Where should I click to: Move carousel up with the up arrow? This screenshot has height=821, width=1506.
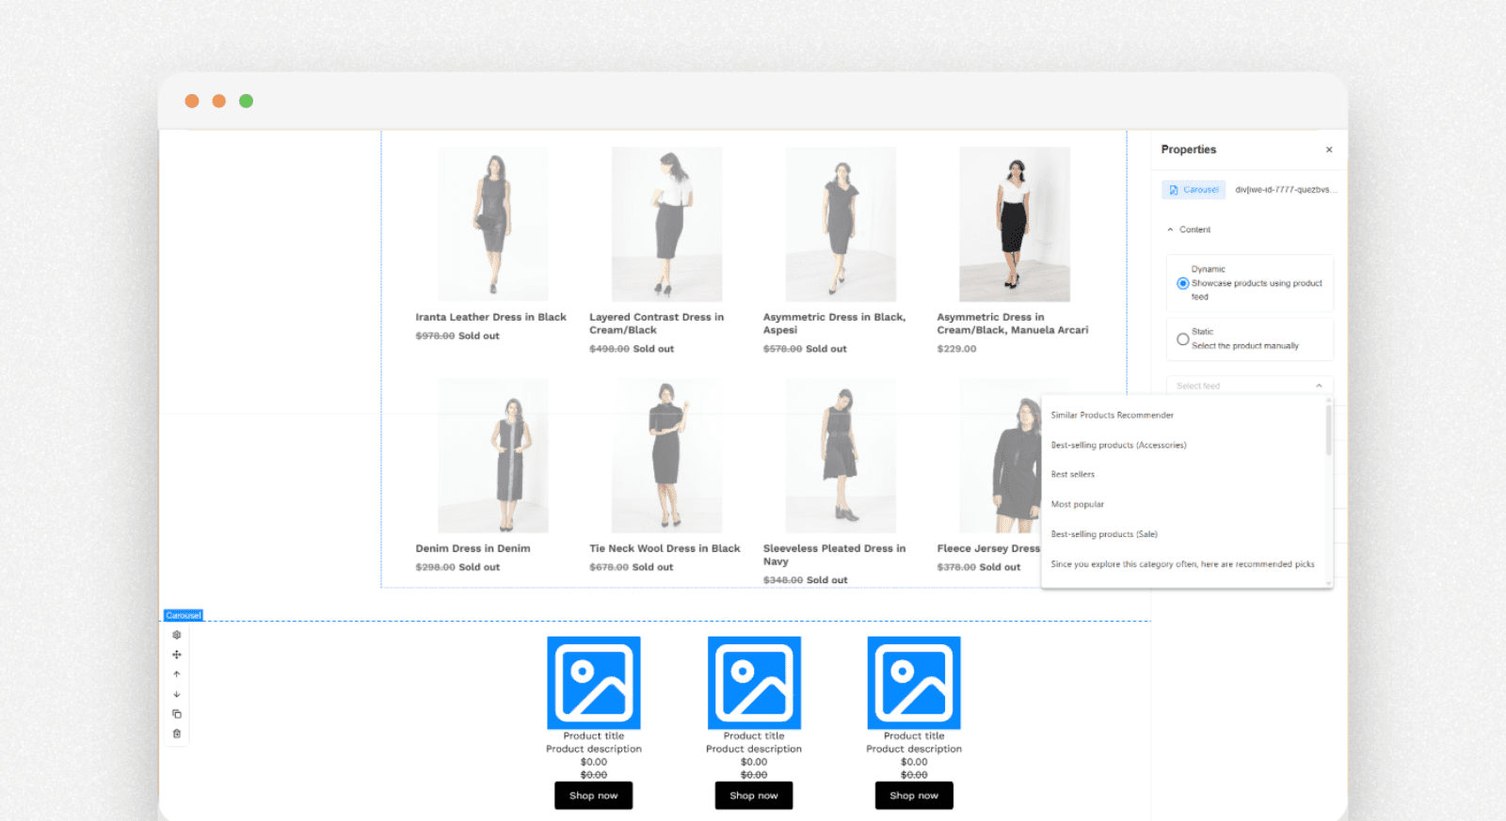click(x=177, y=674)
